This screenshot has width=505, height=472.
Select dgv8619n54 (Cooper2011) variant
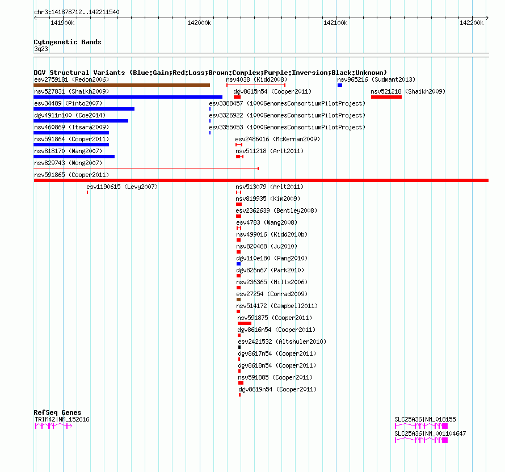277,389
